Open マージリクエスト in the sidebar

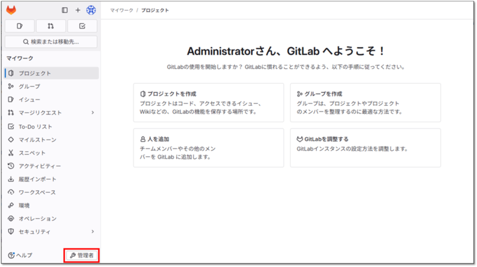tap(52, 113)
